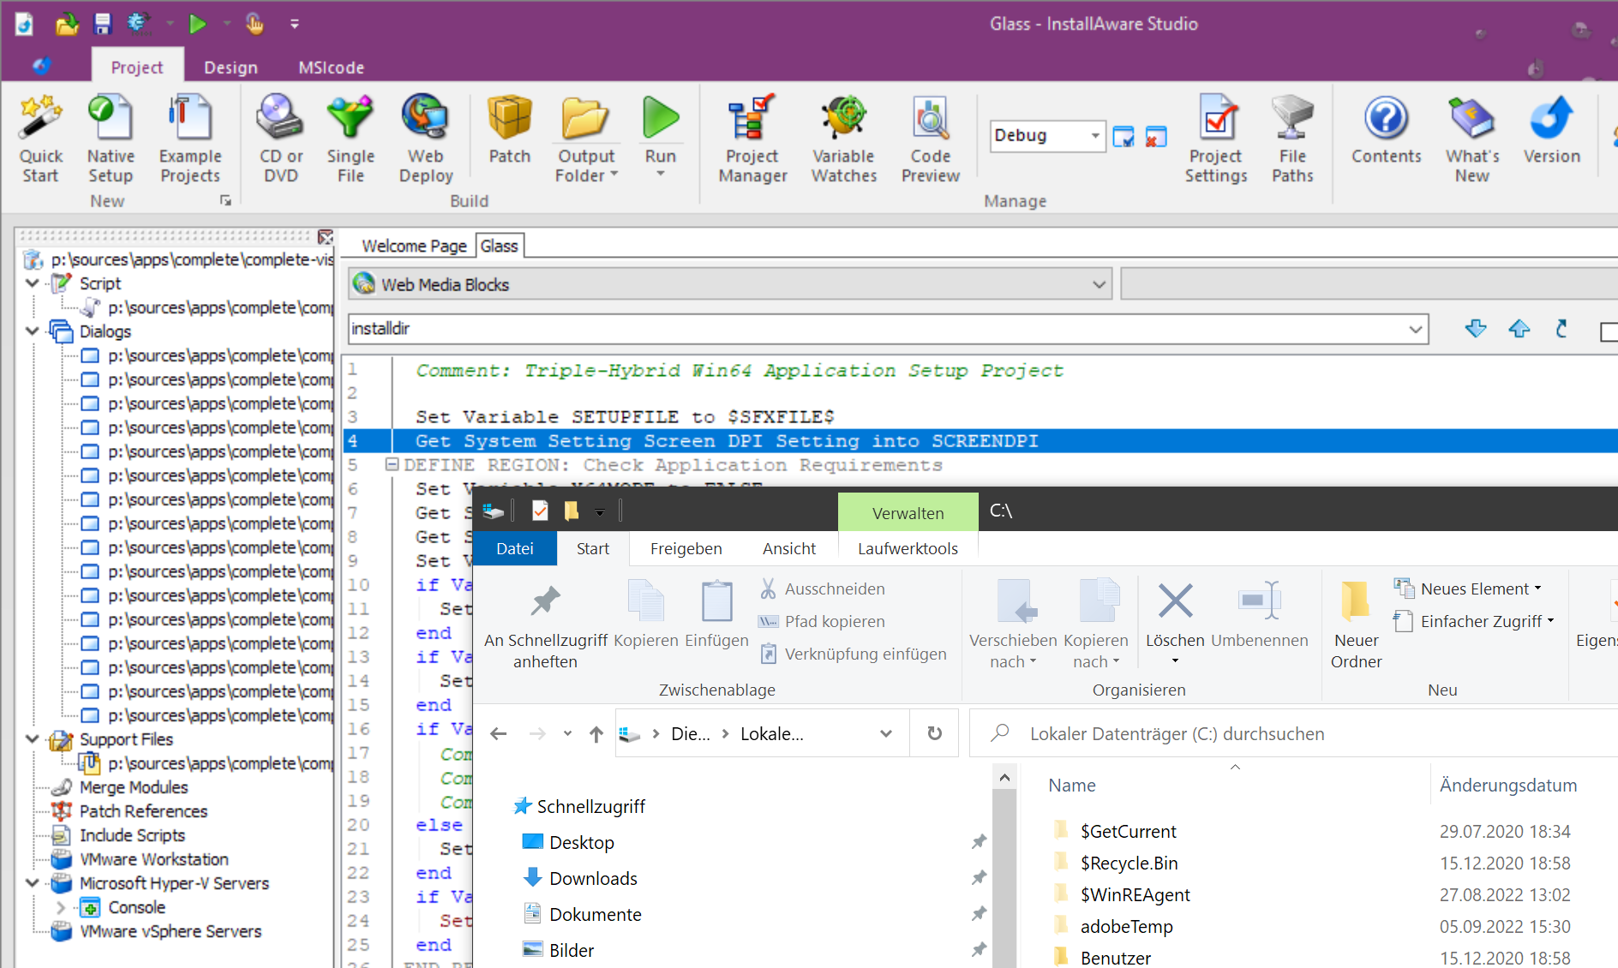Screen dimensions: 1618x968
Task: Open Web Media Blocks dropdown
Action: [1099, 284]
